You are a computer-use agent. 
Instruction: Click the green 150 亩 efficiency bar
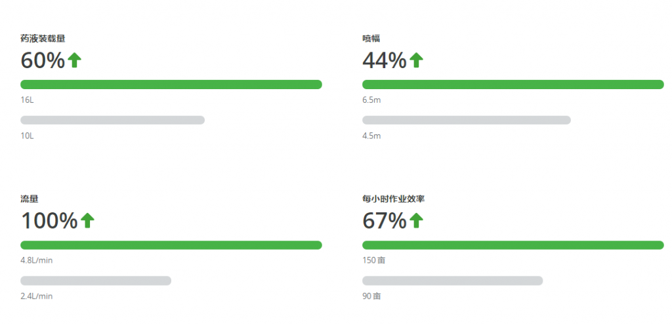tap(513, 245)
